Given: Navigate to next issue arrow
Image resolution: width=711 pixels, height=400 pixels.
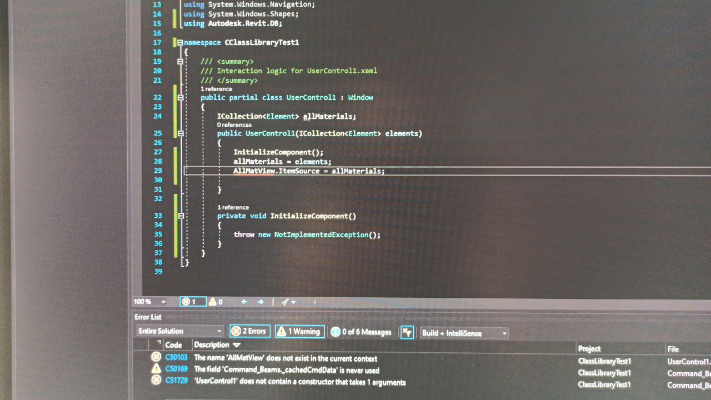Looking at the screenshot, I should [261, 302].
